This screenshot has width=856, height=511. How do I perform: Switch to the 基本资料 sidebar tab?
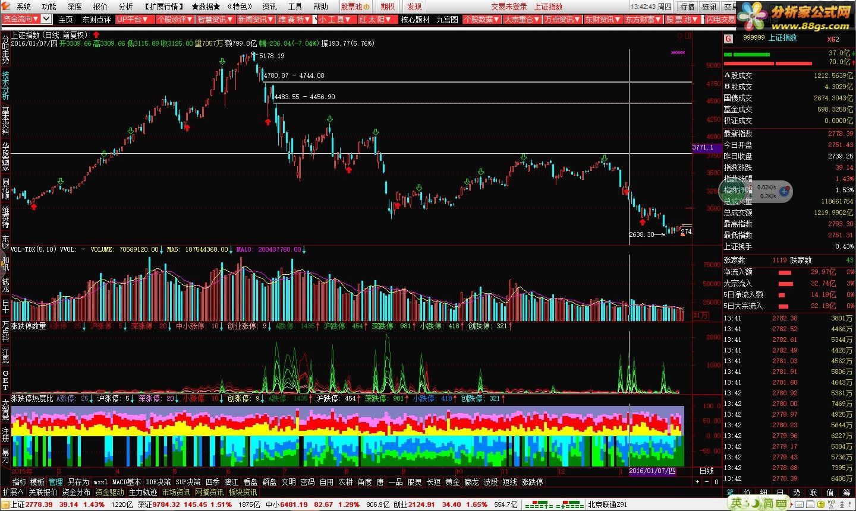pos(5,121)
